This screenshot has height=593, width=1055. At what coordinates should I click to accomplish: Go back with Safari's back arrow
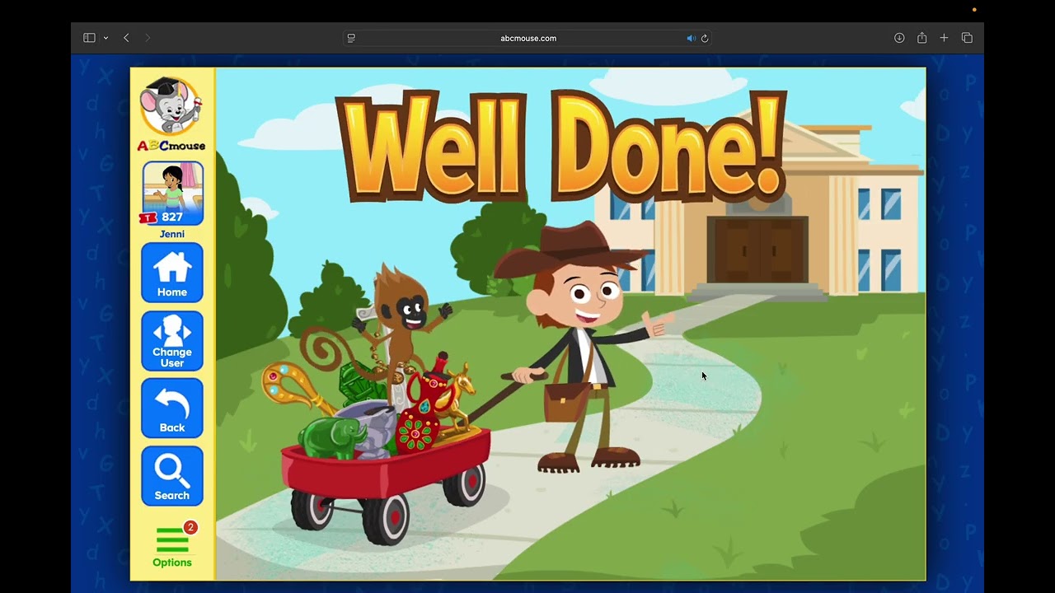[x=126, y=38]
